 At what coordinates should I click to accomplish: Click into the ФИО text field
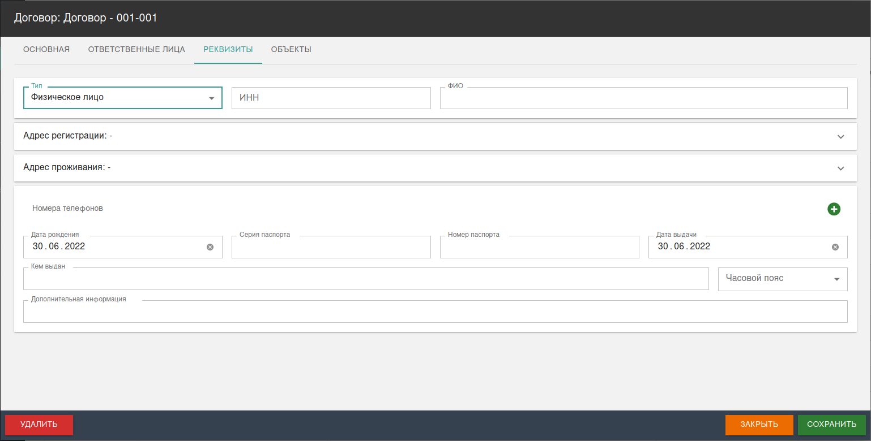pyautogui.click(x=643, y=98)
